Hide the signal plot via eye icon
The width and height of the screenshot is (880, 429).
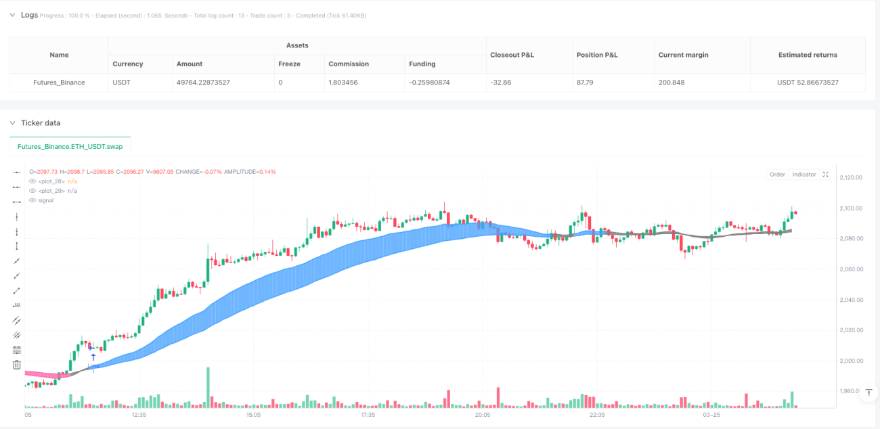(32, 200)
